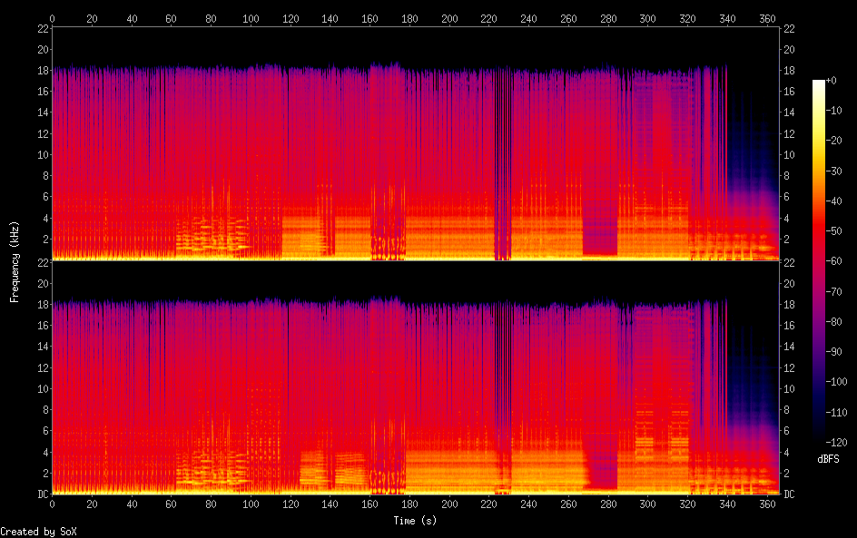Click the "Time (s)" axis label

(415, 521)
